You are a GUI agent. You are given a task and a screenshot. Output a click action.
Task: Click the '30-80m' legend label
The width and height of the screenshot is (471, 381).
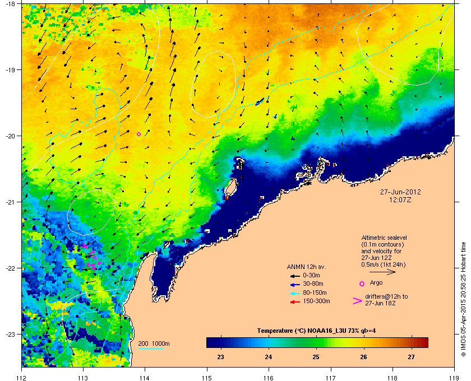click(313, 284)
